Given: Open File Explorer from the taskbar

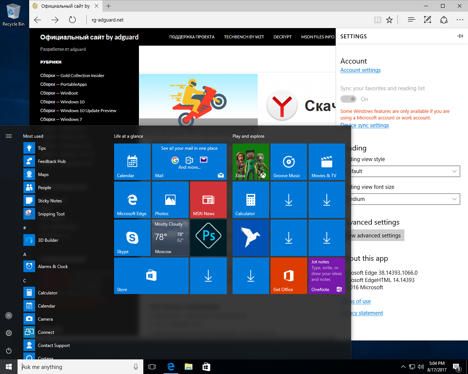Looking at the screenshot, I should click(x=188, y=367).
